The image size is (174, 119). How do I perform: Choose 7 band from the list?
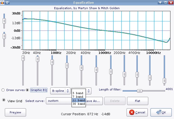pos(78,97)
